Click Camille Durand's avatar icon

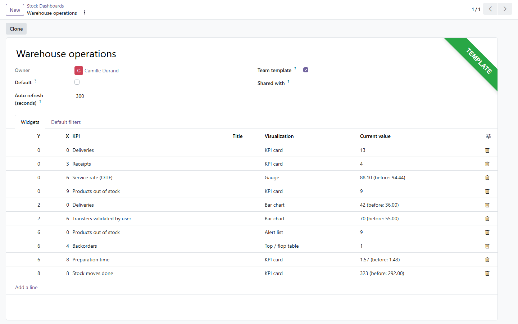point(79,71)
